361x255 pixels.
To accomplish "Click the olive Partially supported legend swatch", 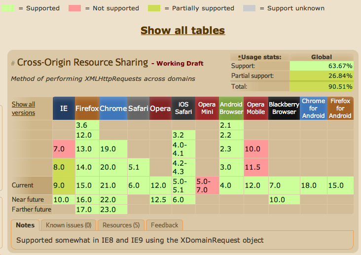I will pyautogui.click(x=154, y=8).
